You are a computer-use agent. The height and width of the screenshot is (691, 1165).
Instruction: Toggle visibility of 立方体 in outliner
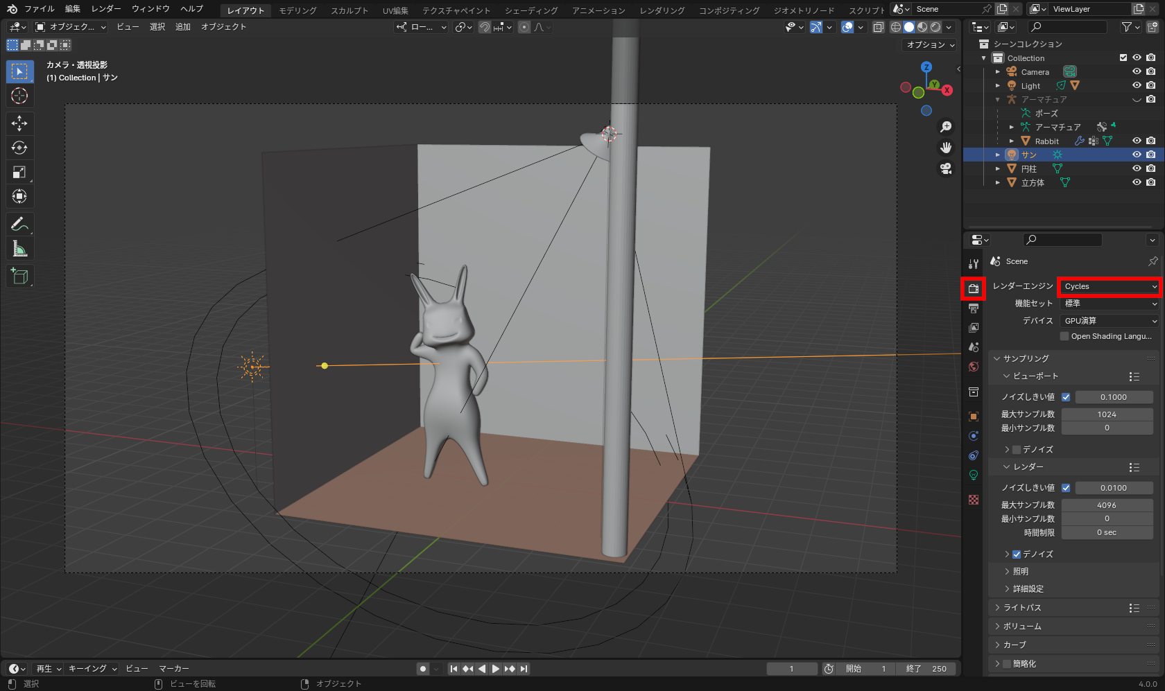click(1137, 182)
